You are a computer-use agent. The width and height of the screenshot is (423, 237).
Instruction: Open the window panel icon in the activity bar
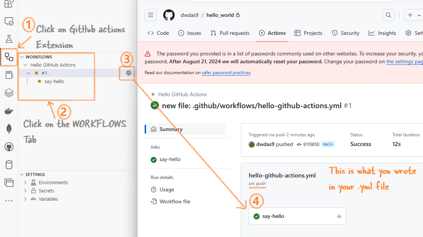coord(9,183)
